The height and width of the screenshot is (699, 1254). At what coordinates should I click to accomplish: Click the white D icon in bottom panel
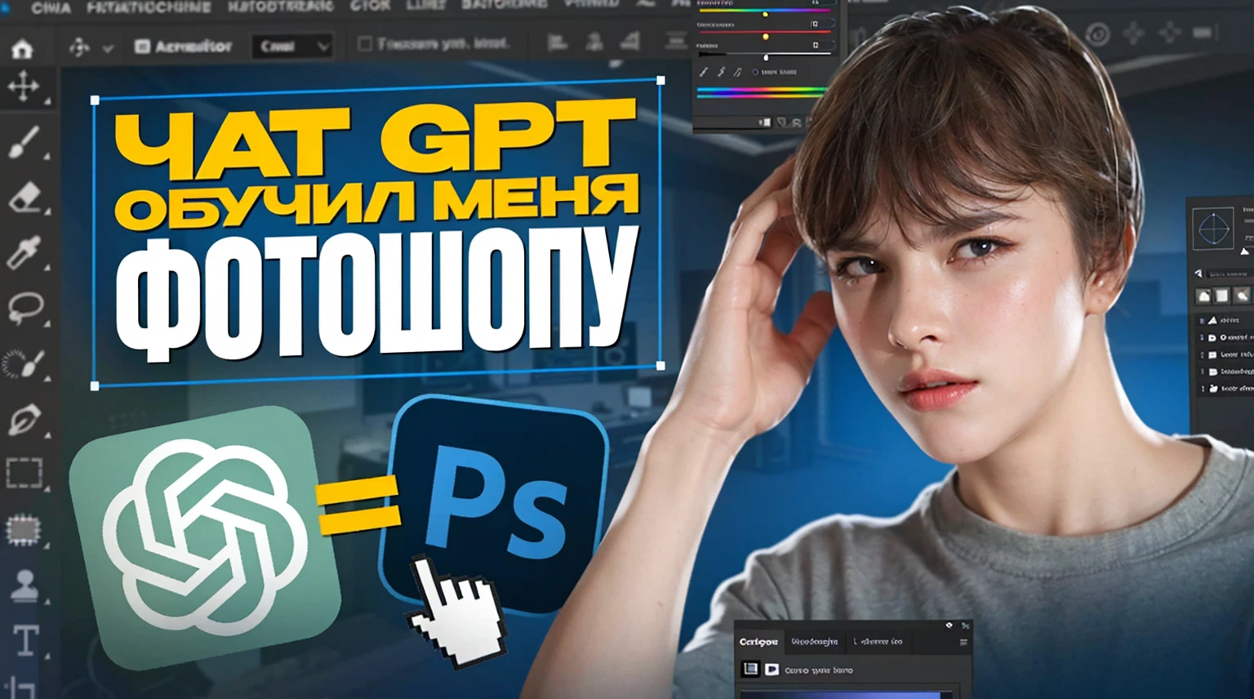[772, 670]
